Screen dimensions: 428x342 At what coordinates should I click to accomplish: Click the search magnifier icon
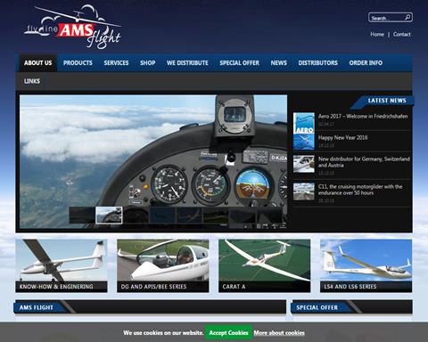click(407, 18)
